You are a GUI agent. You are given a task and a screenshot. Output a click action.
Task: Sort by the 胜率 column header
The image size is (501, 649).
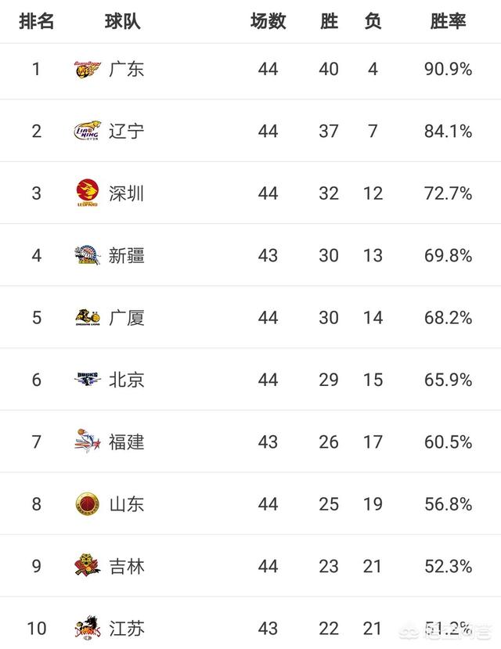coord(448,21)
